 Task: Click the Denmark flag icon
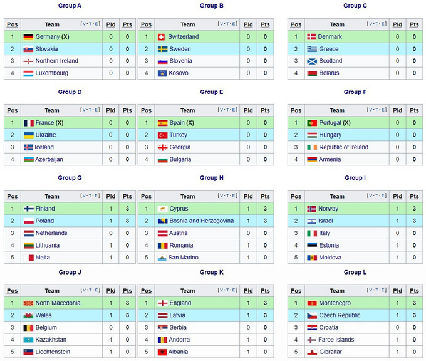(x=311, y=37)
